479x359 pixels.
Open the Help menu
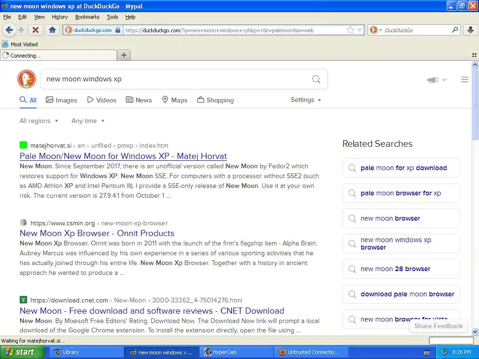(x=131, y=17)
